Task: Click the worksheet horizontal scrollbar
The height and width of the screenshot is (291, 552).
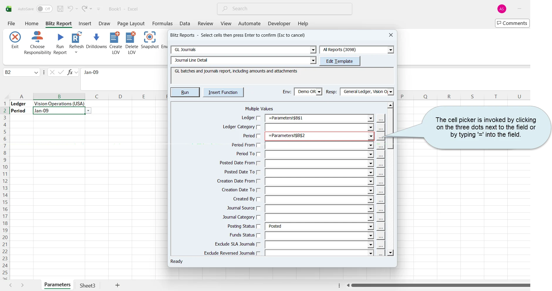Action: (441, 285)
